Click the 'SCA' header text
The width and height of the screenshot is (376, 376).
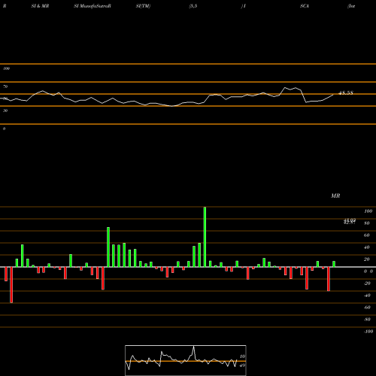305,6
